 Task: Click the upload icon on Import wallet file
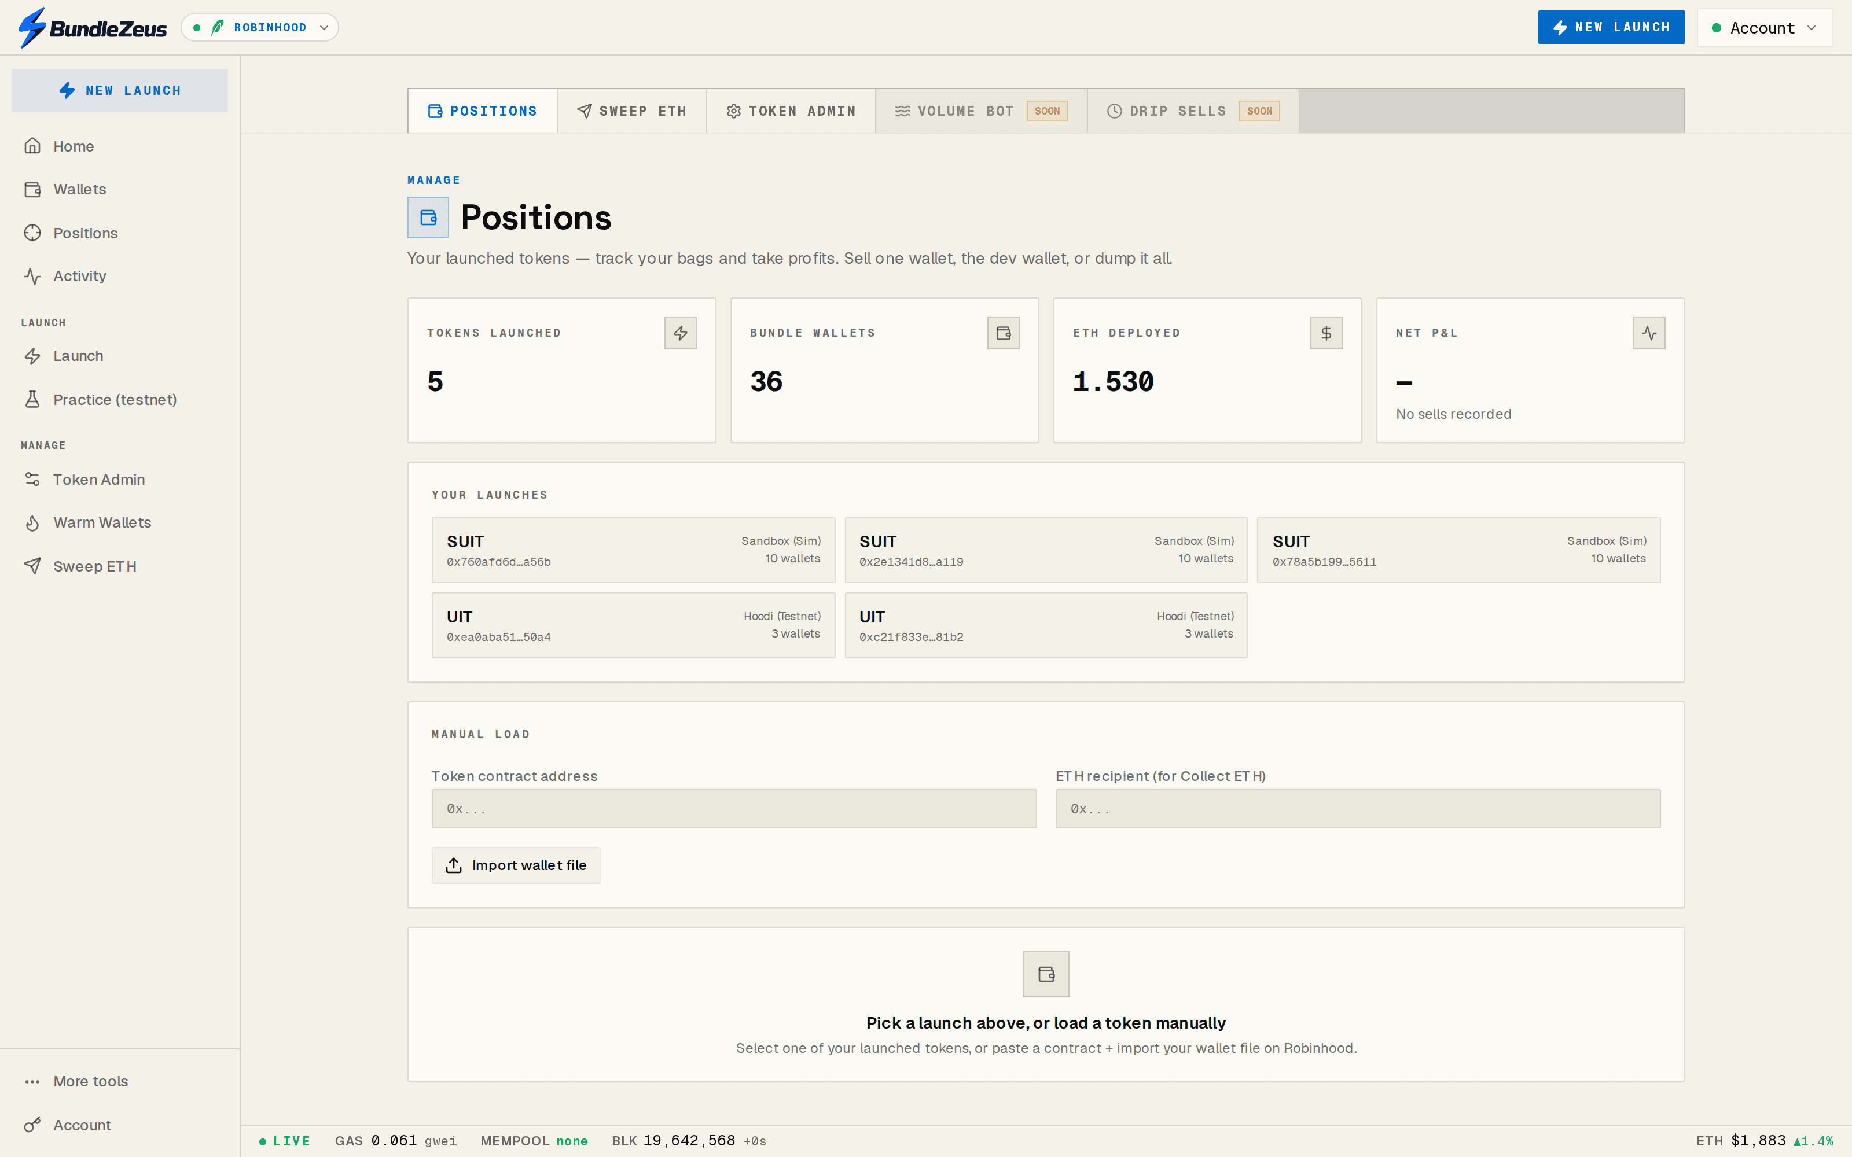454,865
